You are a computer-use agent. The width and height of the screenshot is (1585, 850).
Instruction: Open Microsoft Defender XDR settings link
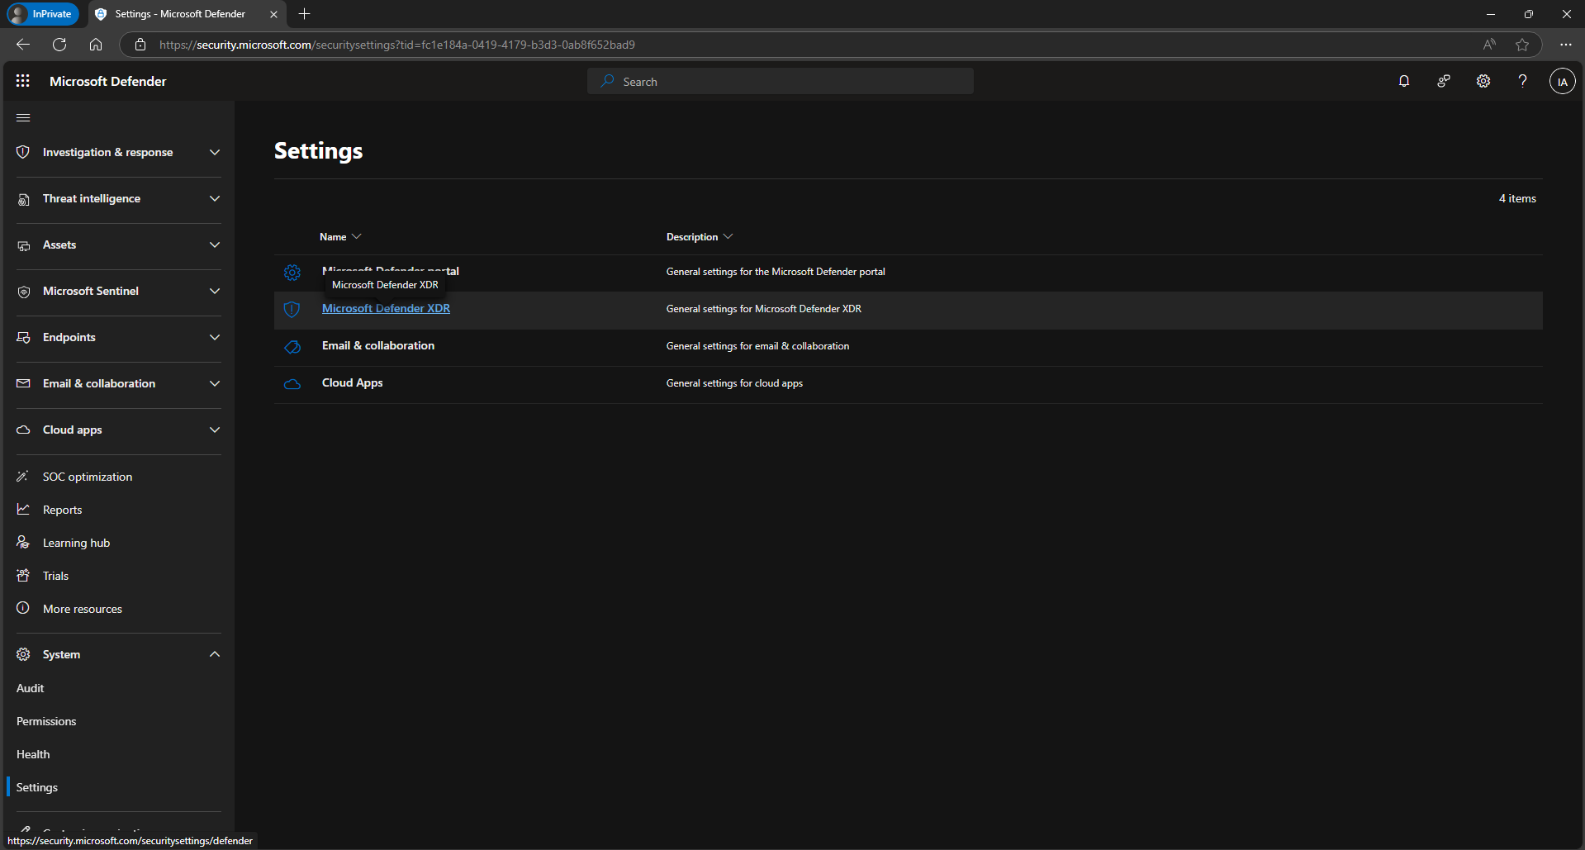[x=386, y=308]
